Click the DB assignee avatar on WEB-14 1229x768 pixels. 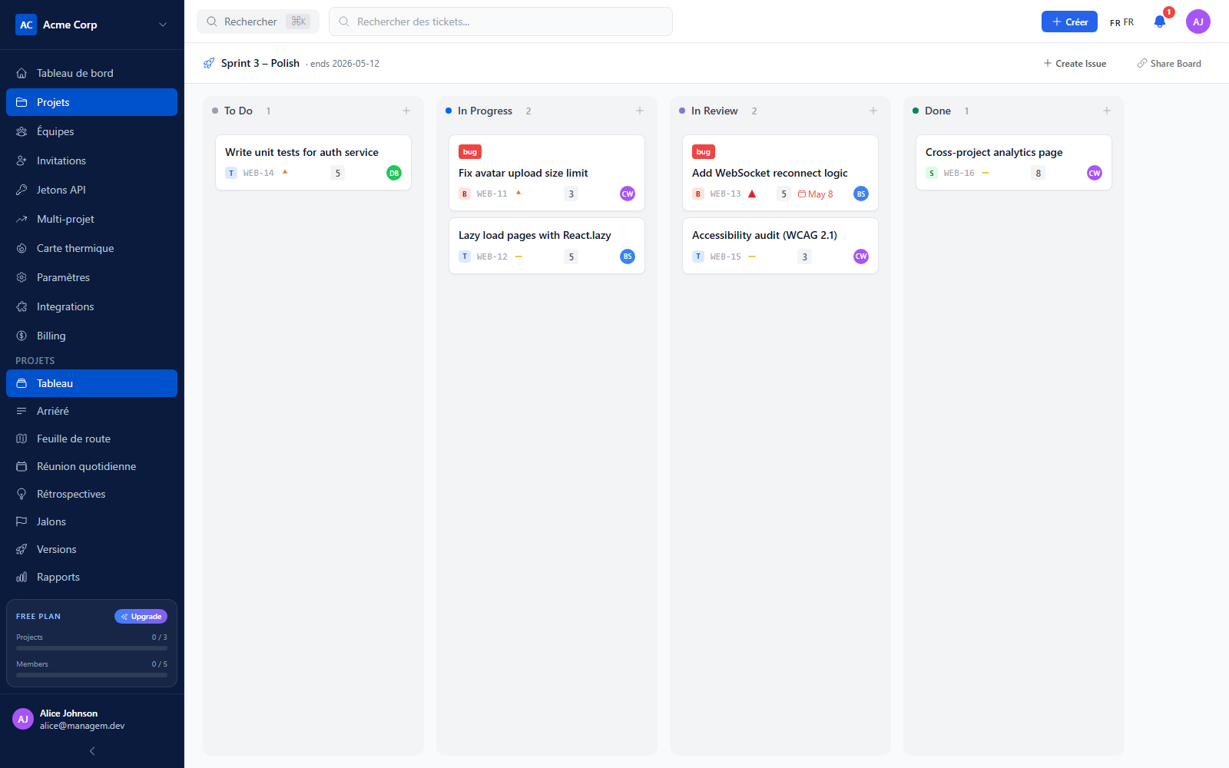click(x=394, y=173)
